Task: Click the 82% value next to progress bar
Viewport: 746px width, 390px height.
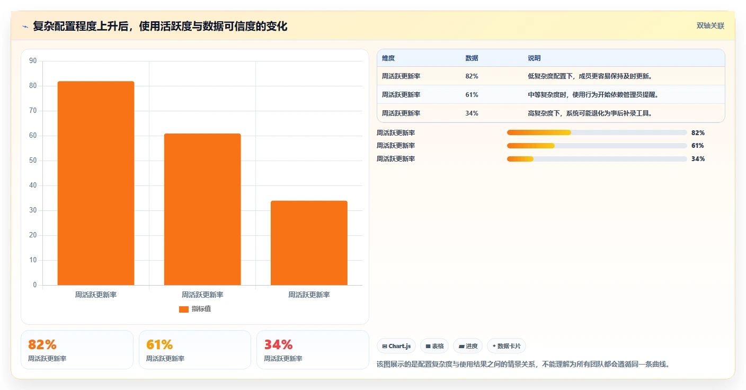Action: click(698, 133)
